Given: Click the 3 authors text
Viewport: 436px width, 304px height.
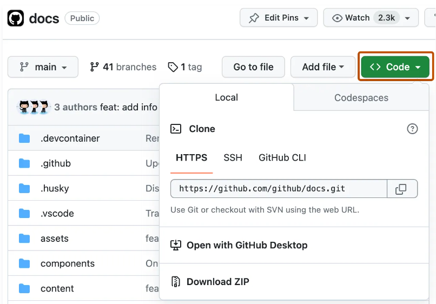Looking at the screenshot, I should coord(76,107).
